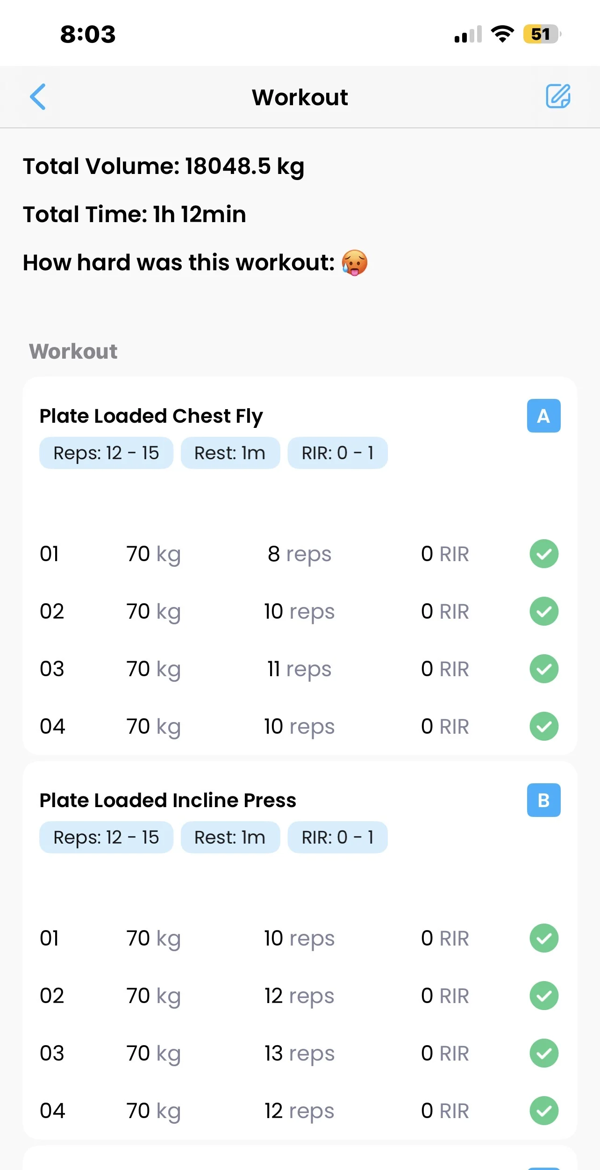Tap Chest Fly 'Reps: 12 - 15' chip
This screenshot has width=600, height=1170.
[x=106, y=453]
